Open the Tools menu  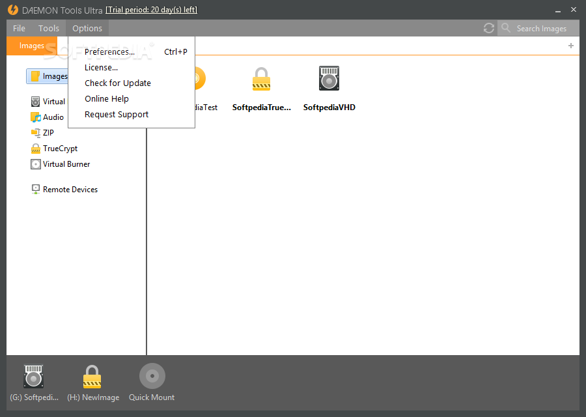(x=49, y=29)
